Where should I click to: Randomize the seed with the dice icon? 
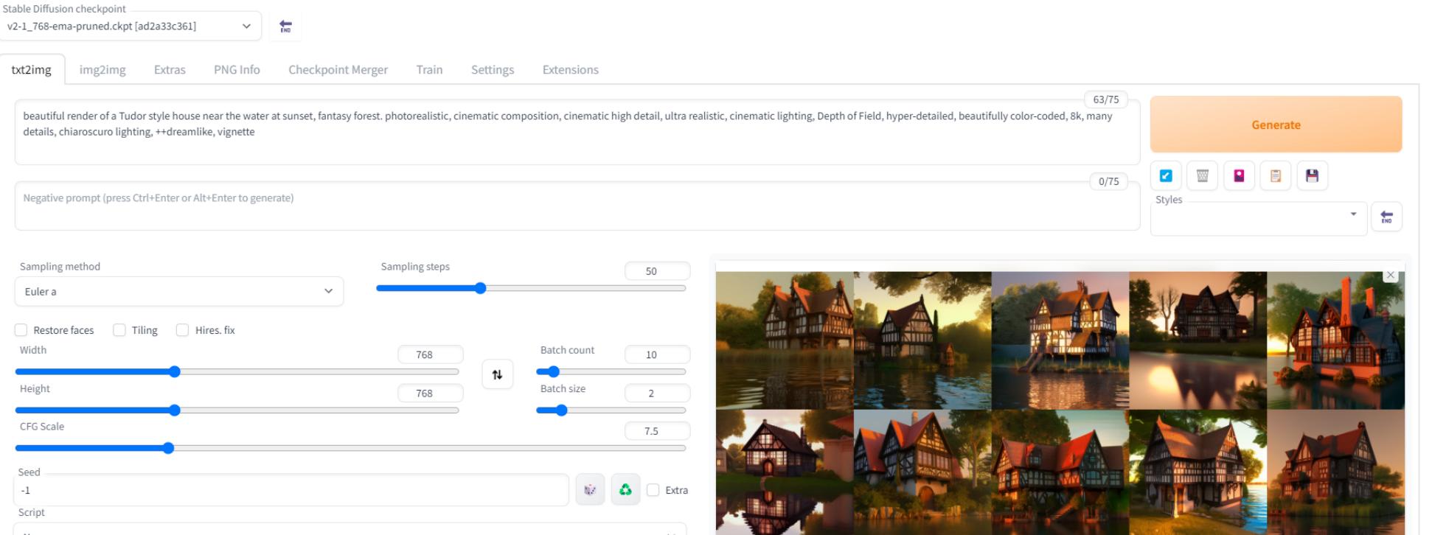(590, 490)
